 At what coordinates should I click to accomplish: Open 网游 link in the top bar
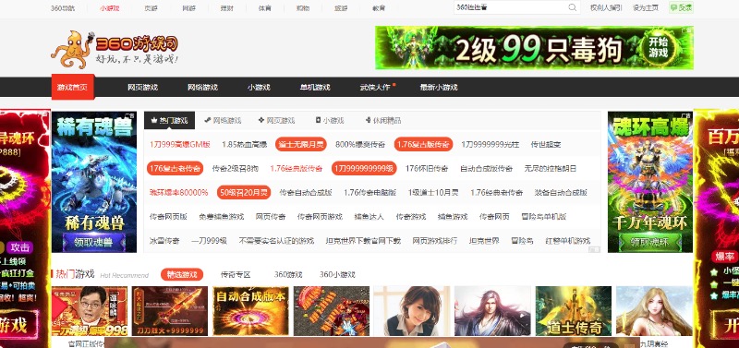(188, 8)
